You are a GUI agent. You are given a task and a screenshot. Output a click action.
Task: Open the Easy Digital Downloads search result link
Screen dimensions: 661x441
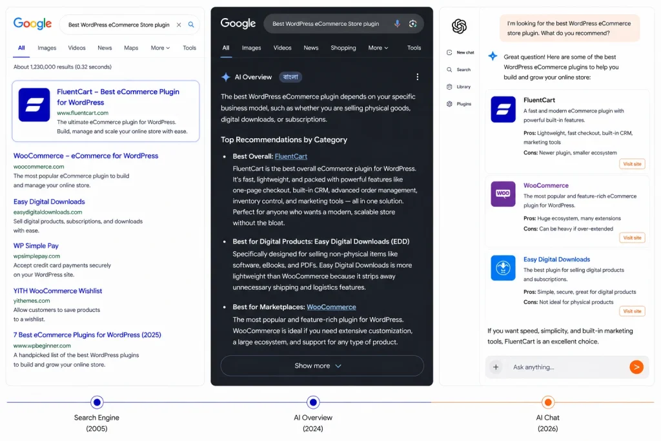coord(49,201)
